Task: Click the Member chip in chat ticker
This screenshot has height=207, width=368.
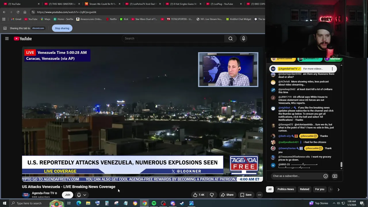Action: point(333,59)
